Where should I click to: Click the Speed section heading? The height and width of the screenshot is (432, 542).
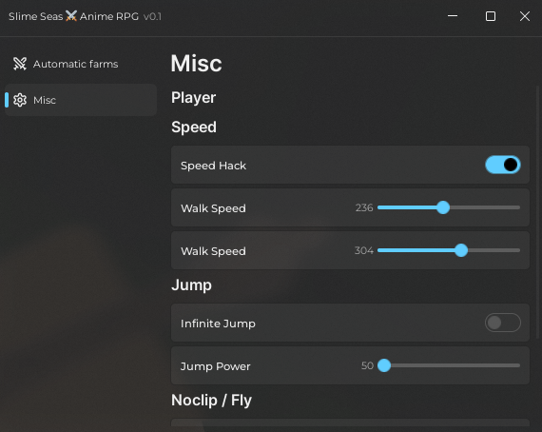(x=194, y=127)
